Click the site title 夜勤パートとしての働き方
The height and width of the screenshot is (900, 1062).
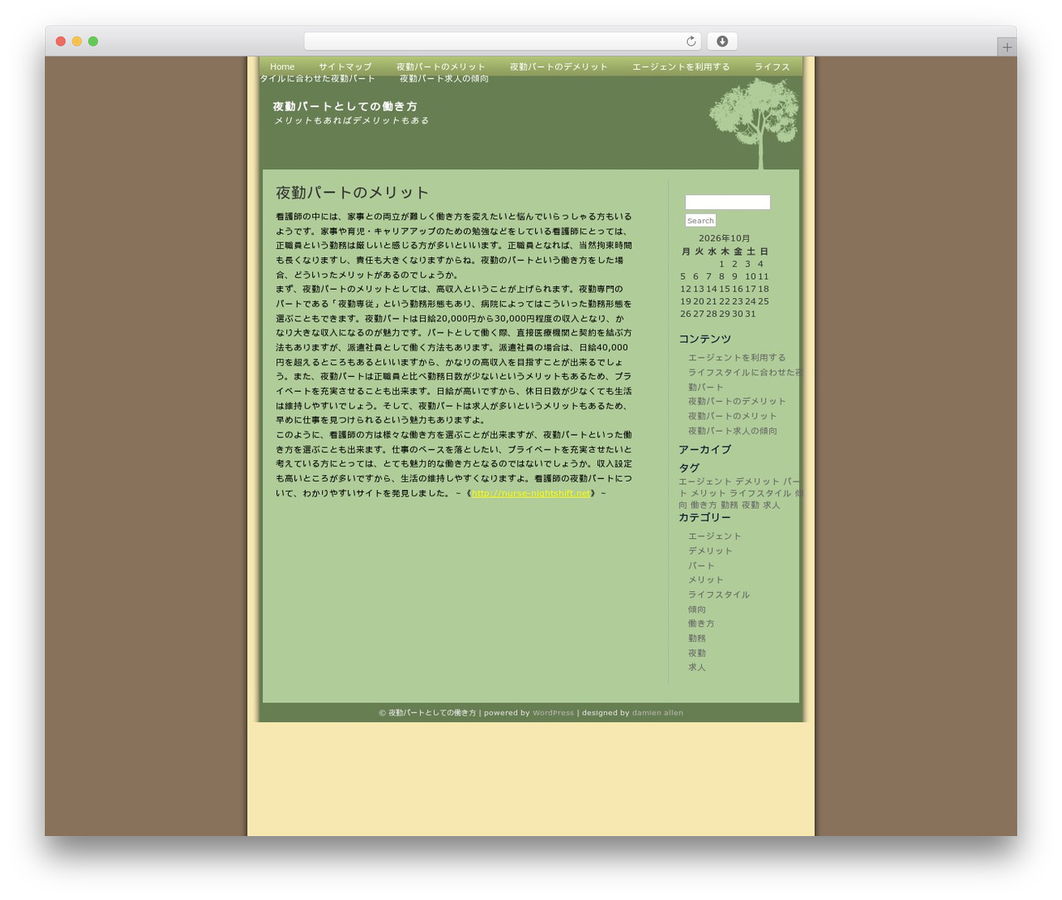[345, 106]
